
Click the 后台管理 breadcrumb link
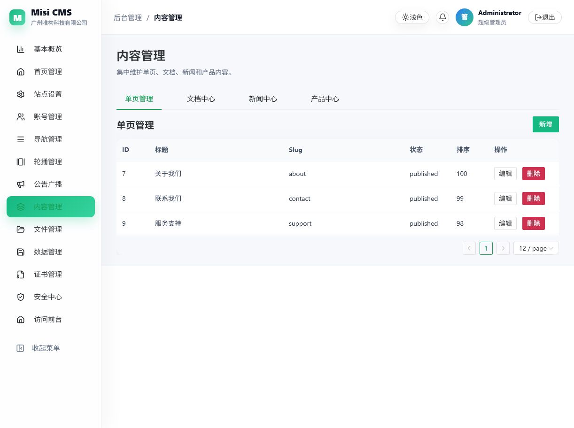128,18
